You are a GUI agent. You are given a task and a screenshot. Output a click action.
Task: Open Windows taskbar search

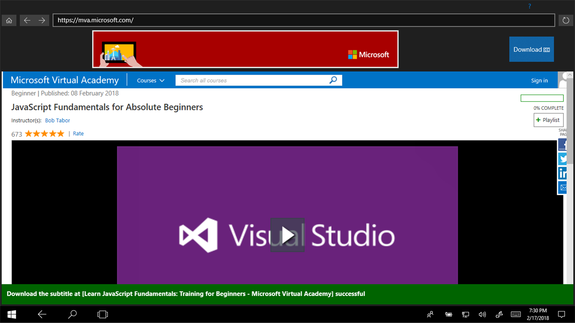(x=72, y=314)
